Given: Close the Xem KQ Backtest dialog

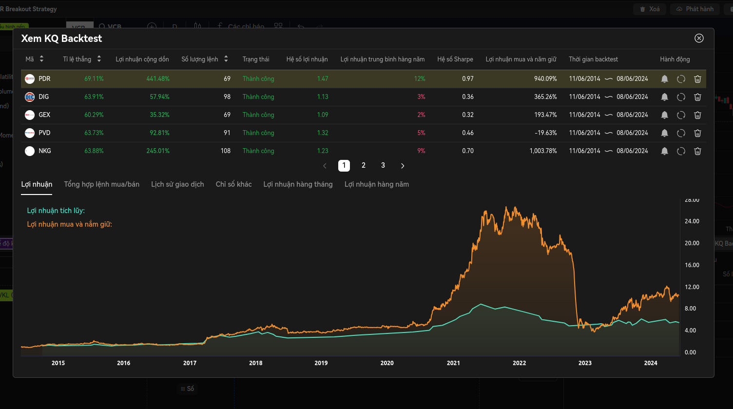Looking at the screenshot, I should [x=699, y=38].
